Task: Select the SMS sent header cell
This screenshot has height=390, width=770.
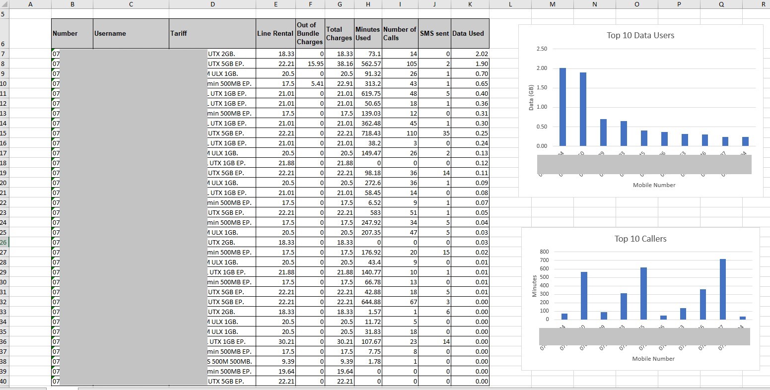Action: pyautogui.click(x=434, y=33)
